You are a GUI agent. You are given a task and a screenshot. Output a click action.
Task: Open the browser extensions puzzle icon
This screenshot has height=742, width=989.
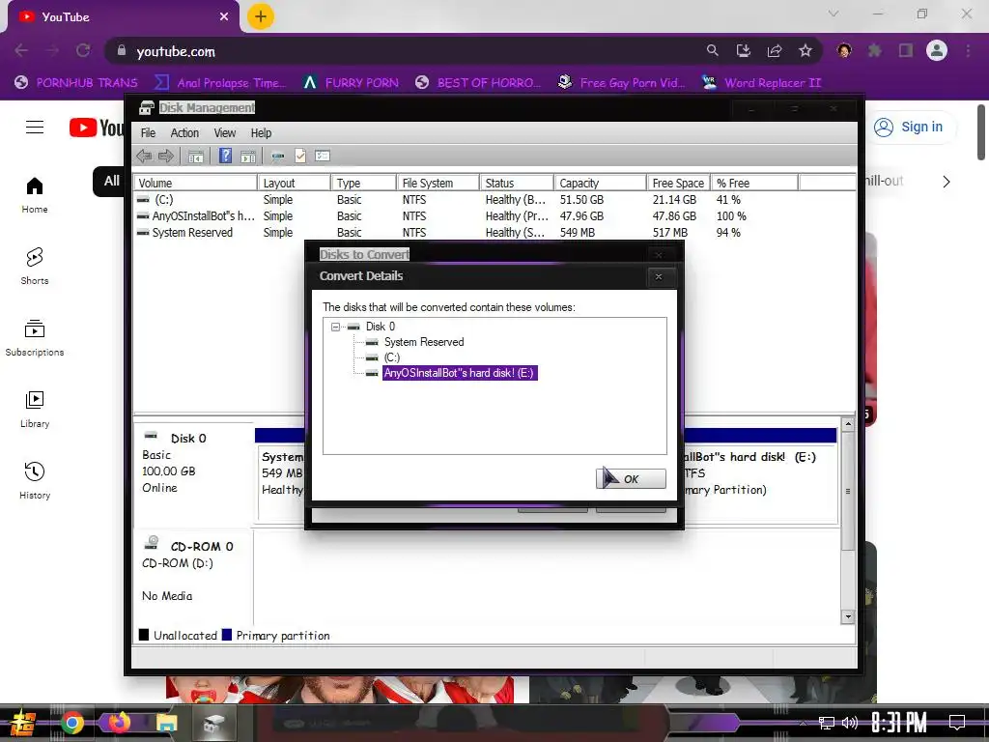(x=875, y=50)
